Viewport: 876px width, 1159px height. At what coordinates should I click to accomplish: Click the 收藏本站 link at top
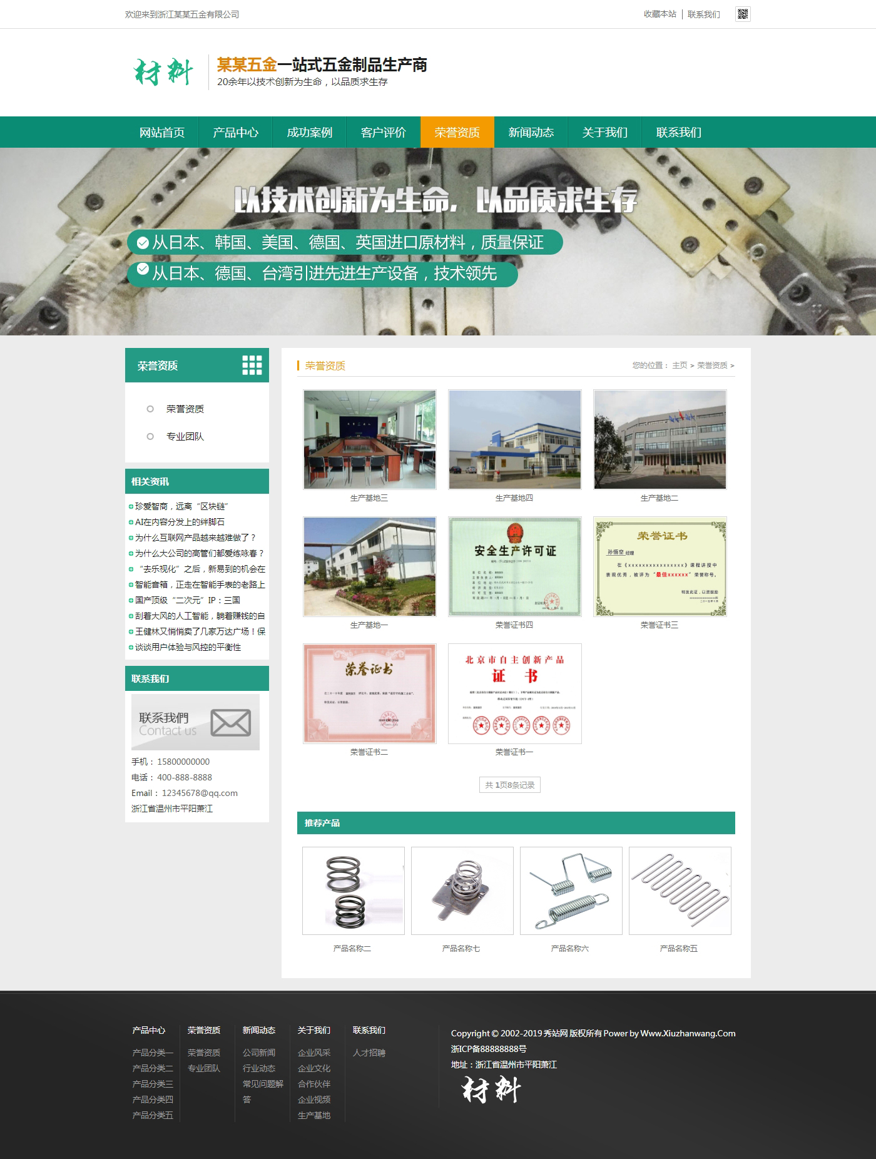tap(660, 14)
